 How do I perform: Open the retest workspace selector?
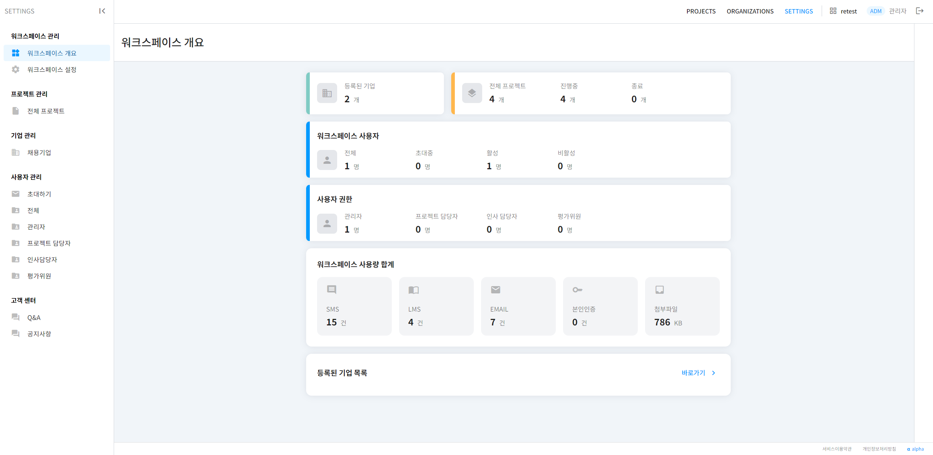pyautogui.click(x=848, y=11)
